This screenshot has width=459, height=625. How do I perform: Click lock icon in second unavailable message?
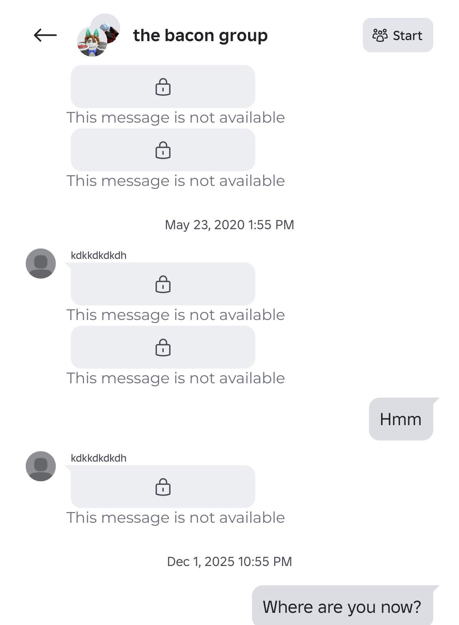point(163,150)
